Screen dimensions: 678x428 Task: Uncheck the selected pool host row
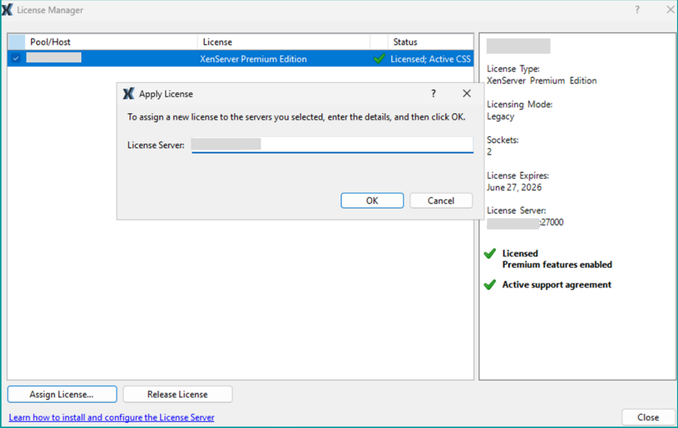click(x=16, y=58)
